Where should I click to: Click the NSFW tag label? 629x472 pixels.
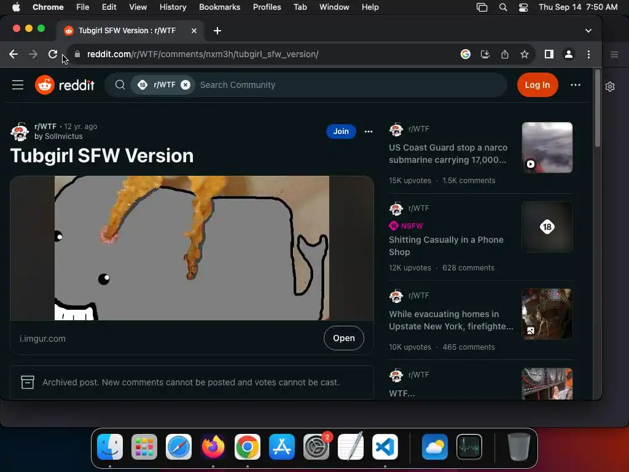tap(406, 226)
